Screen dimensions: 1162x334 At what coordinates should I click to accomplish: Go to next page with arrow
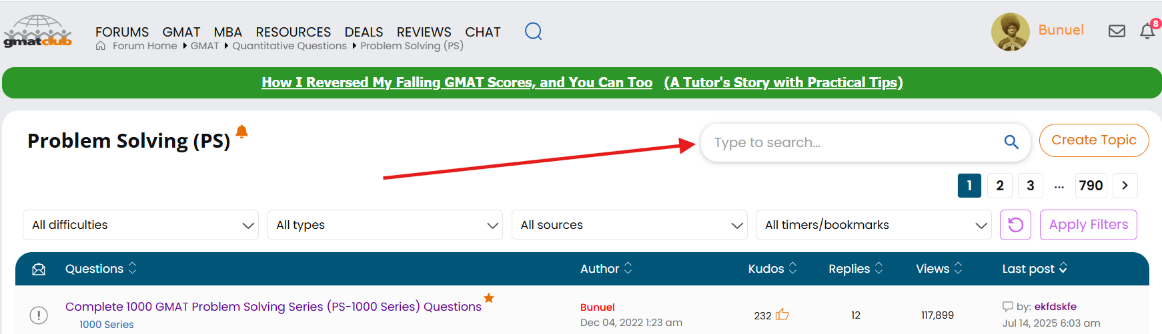[x=1125, y=186]
